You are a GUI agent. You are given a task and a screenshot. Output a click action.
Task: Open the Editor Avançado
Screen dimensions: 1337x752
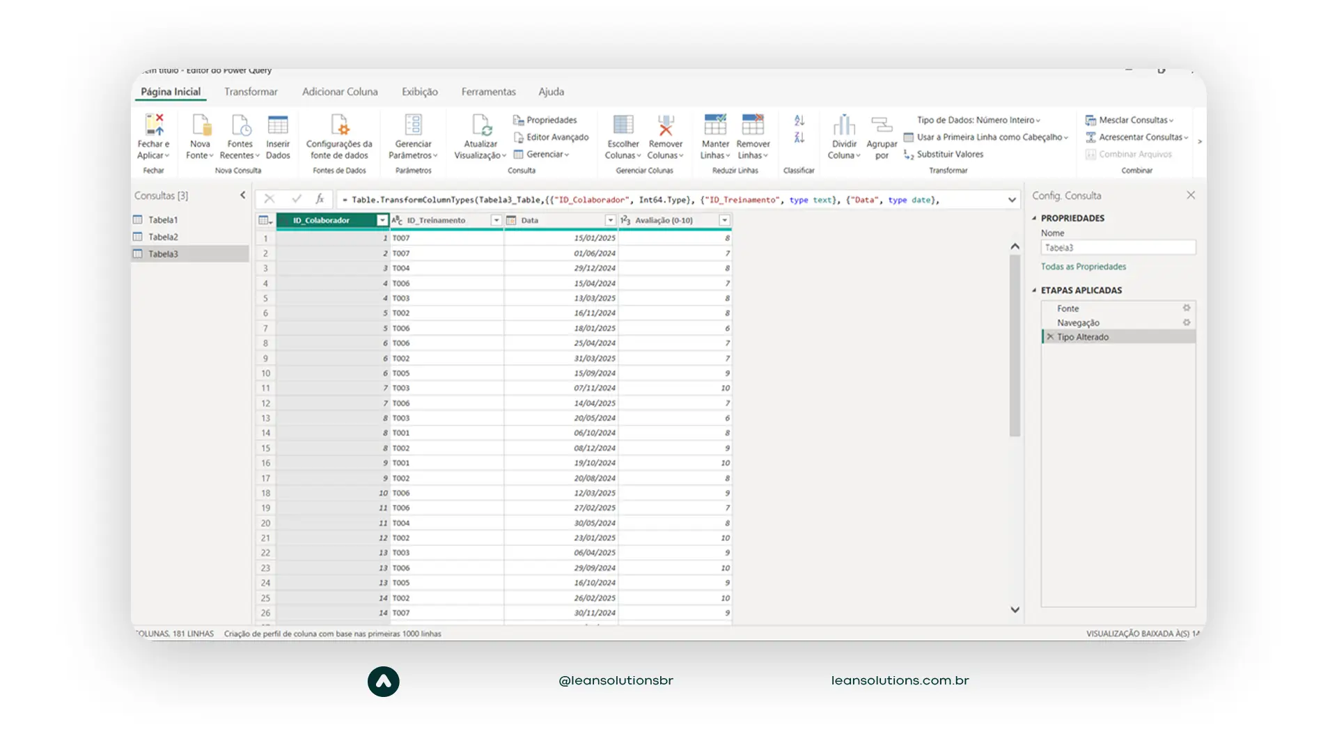551,137
